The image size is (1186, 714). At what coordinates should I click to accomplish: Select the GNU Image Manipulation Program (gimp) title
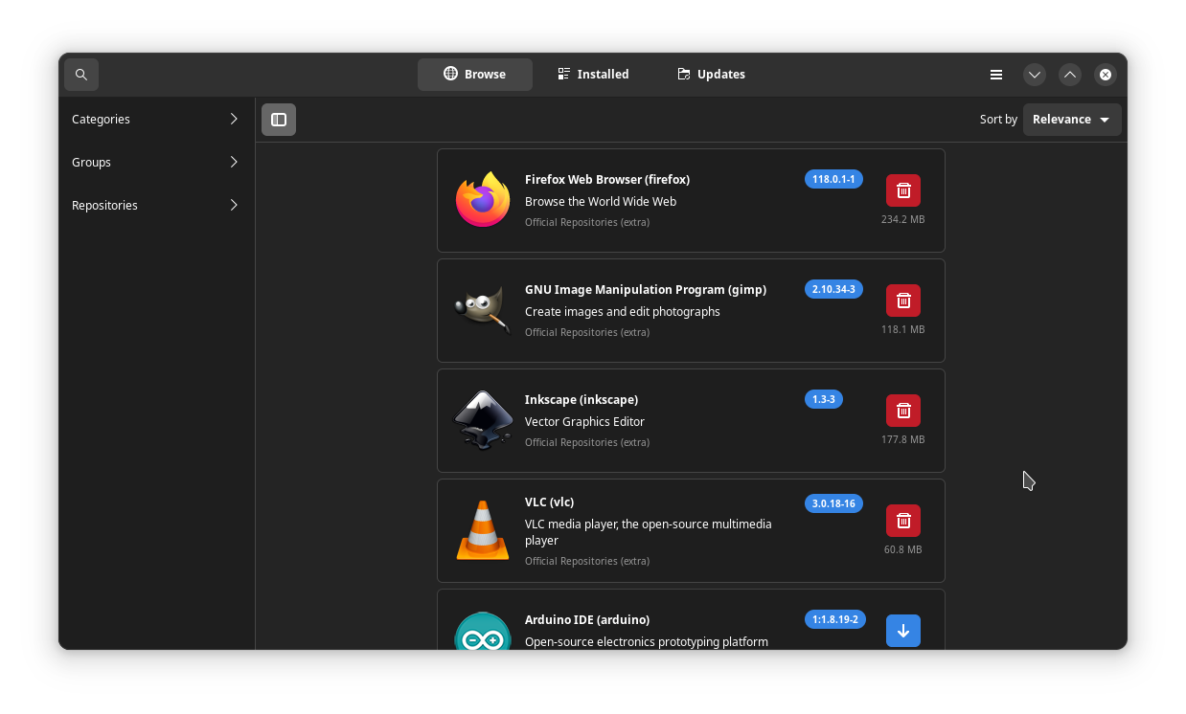pos(646,290)
